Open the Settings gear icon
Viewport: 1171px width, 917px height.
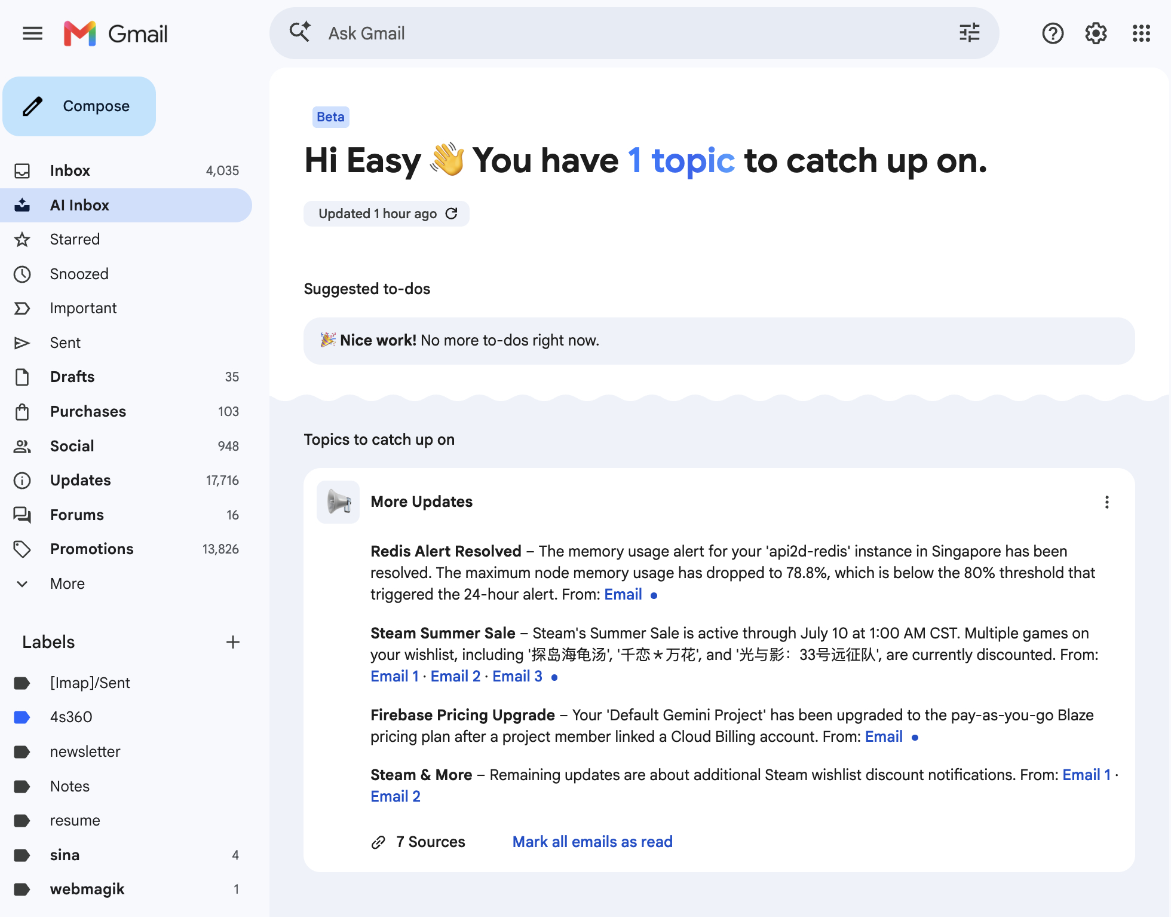pos(1096,33)
